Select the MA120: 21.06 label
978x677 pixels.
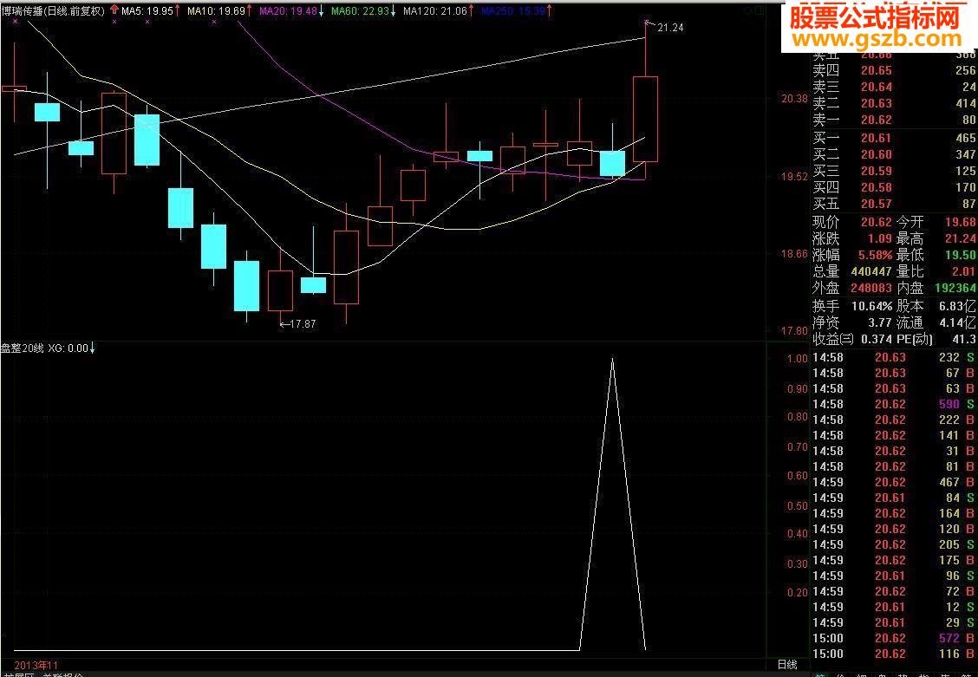pyautogui.click(x=434, y=10)
